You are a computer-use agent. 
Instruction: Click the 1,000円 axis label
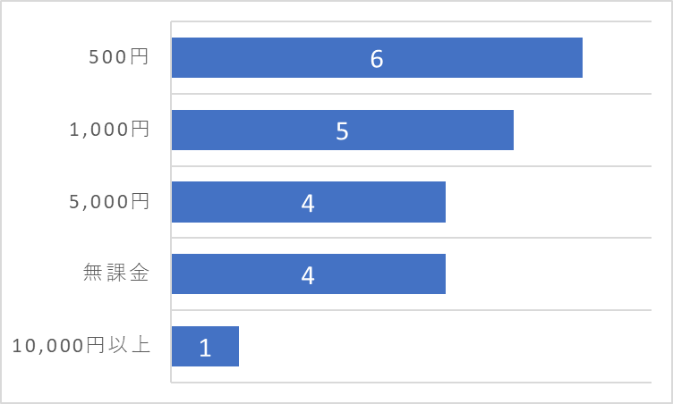coord(109,129)
